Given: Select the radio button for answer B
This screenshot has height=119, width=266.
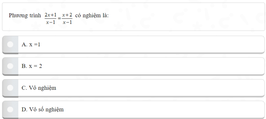Looking at the screenshot, I should [x=10, y=66].
